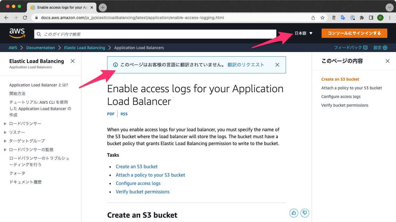Click Attach a policy to your S3 bucket link

150,175
